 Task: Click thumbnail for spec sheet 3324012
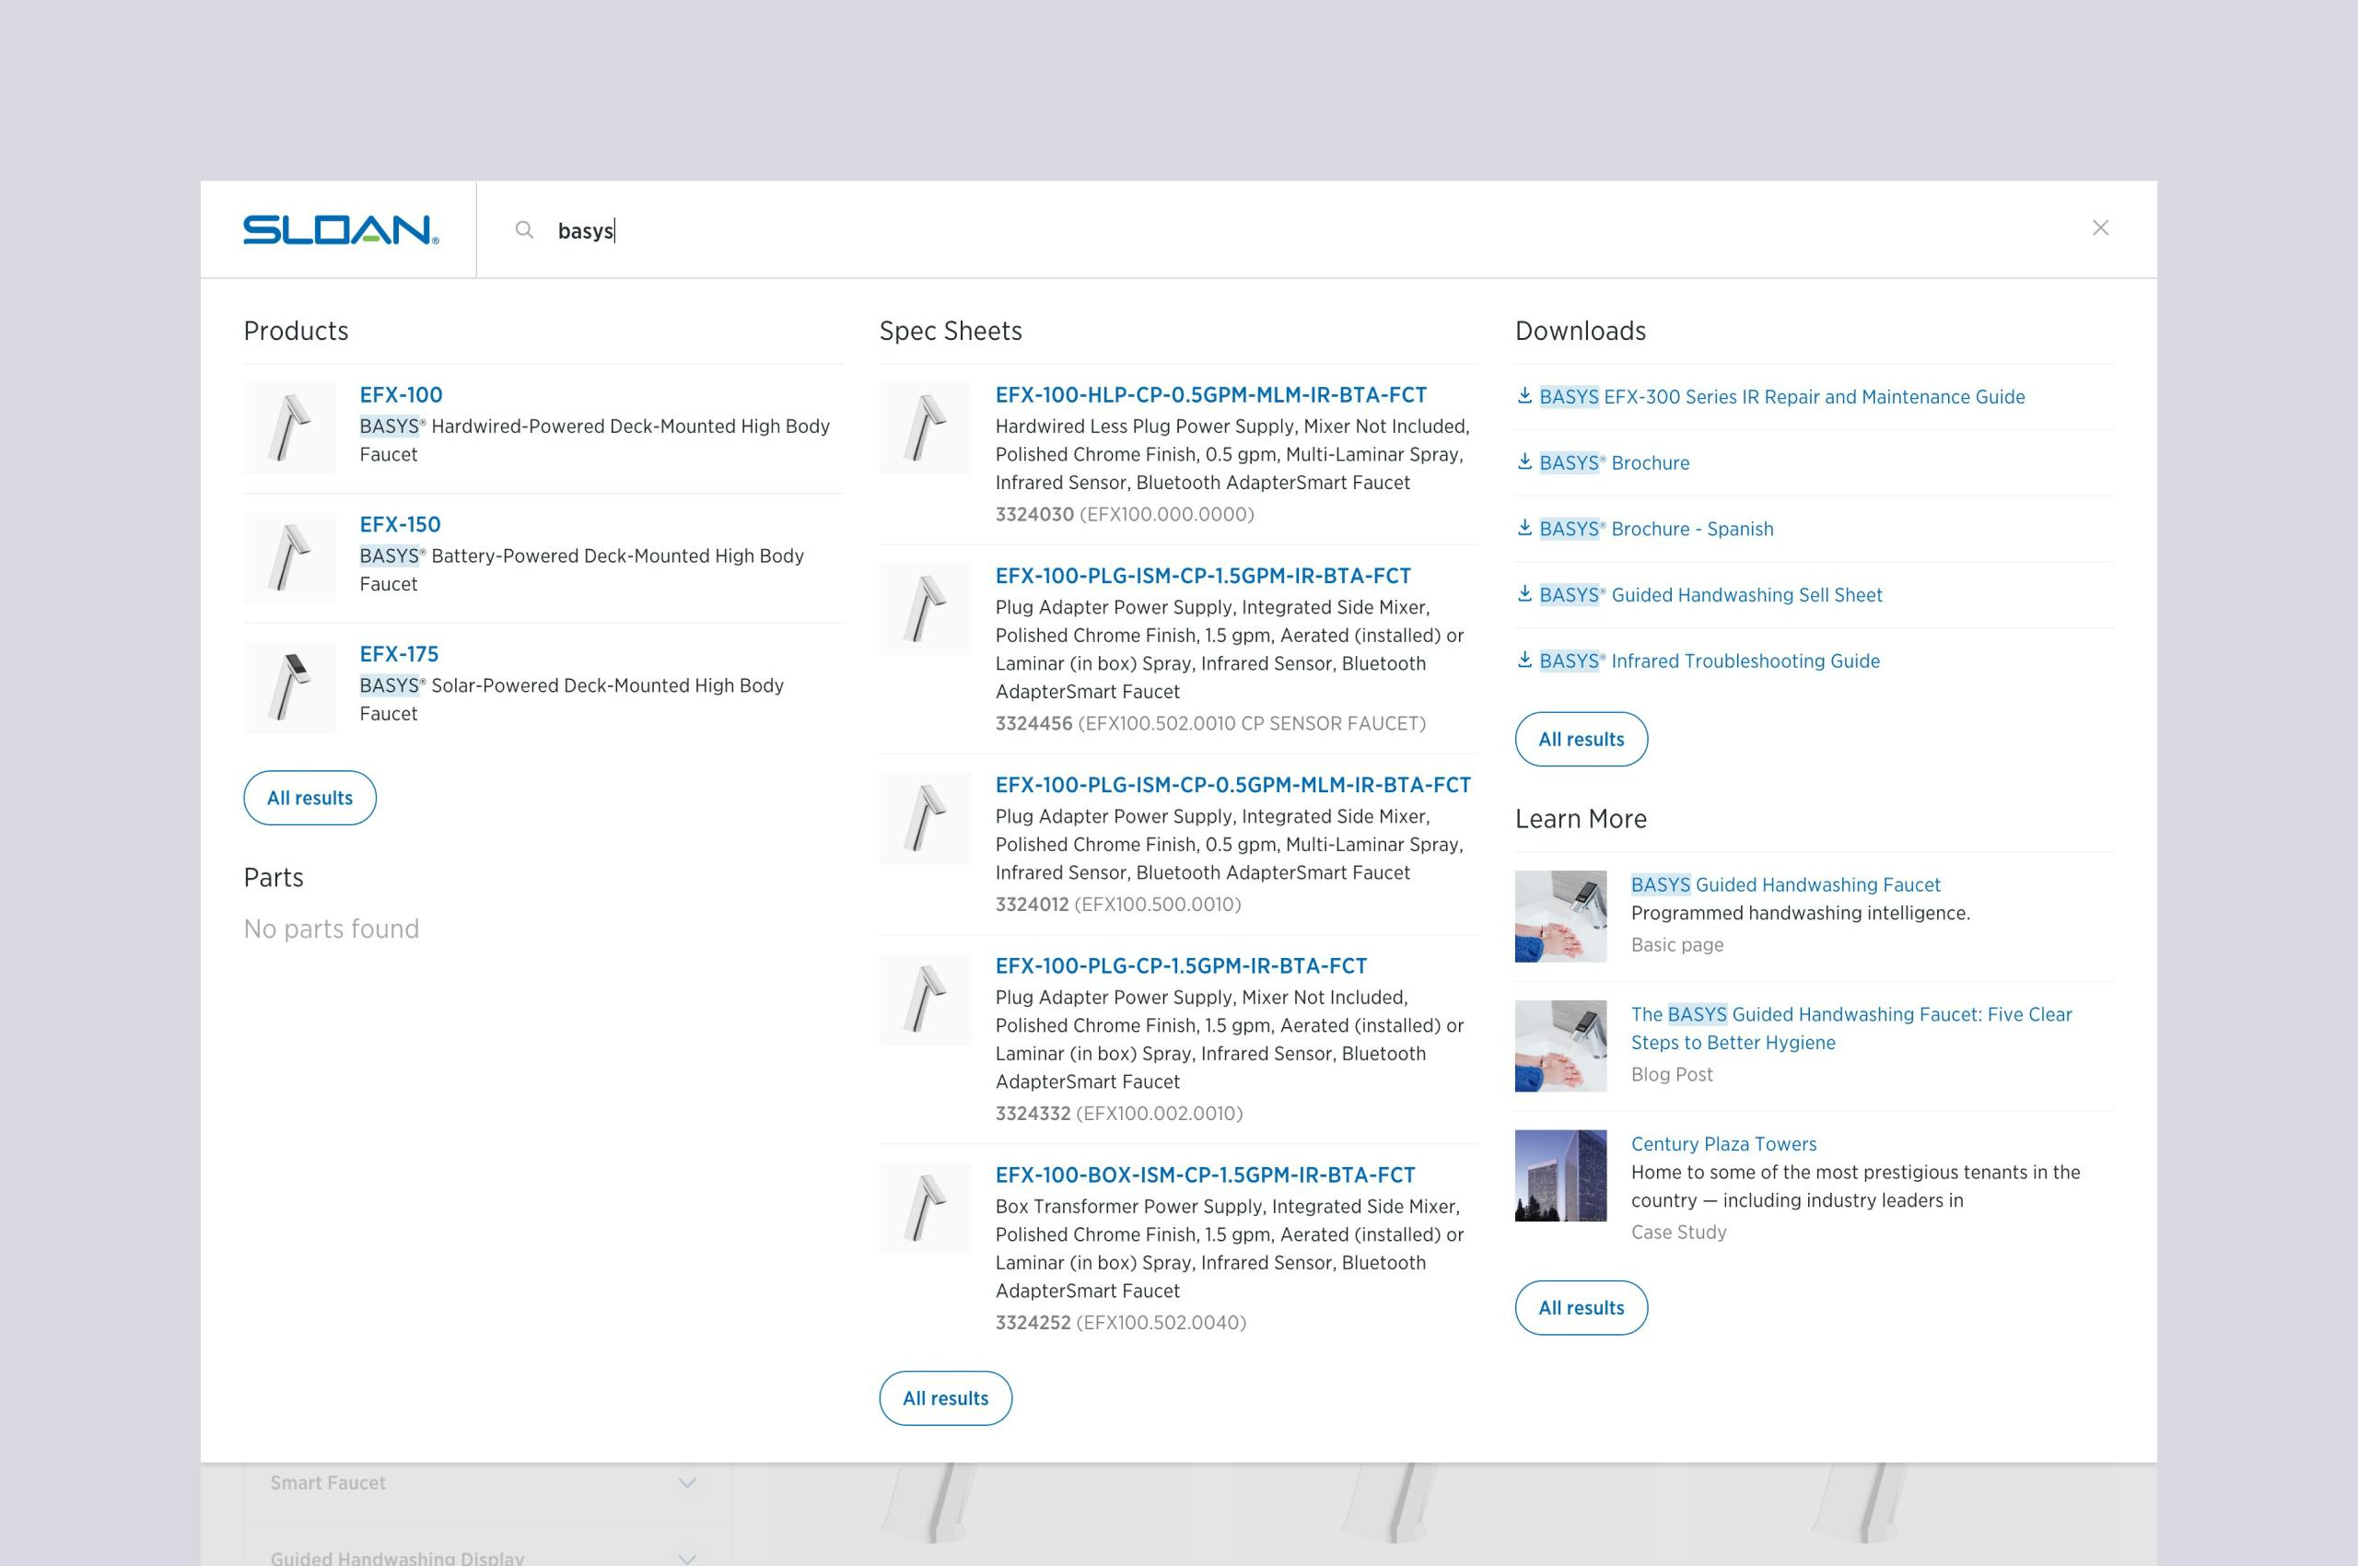pos(925,818)
